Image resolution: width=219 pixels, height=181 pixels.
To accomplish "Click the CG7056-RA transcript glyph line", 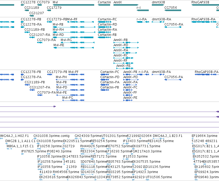I will [x=173, y=27].
